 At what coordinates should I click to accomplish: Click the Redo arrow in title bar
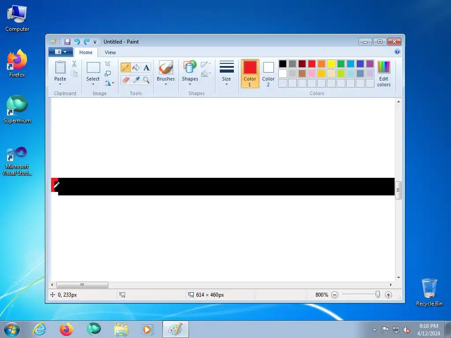(87, 42)
